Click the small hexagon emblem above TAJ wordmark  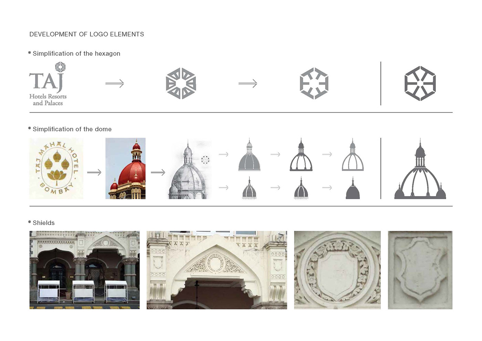tap(60, 67)
